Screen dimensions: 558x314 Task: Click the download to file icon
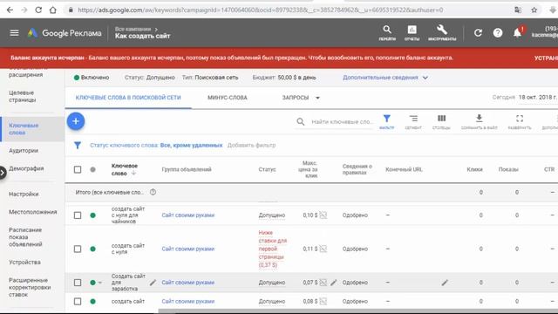tap(479, 121)
